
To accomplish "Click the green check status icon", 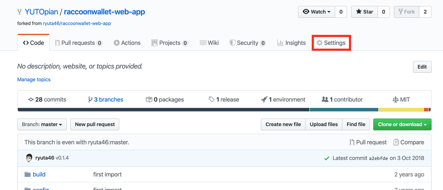I will click(x=326, y=158).
